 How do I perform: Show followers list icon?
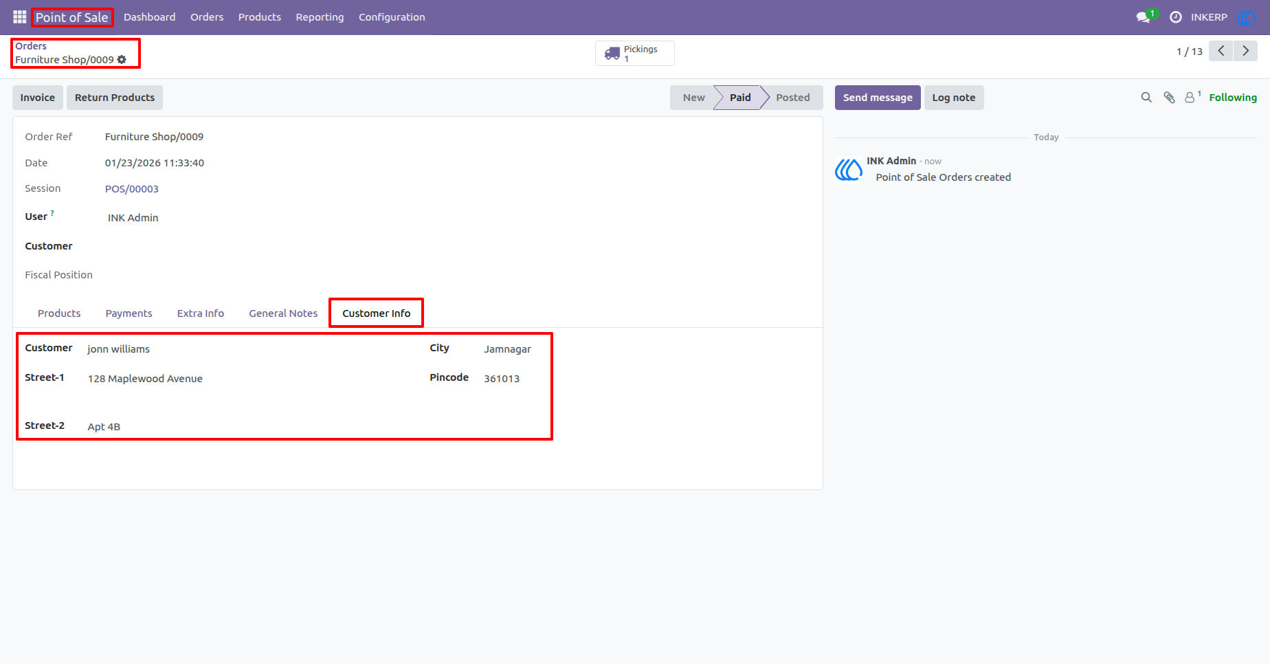[x=1192, y=98]
